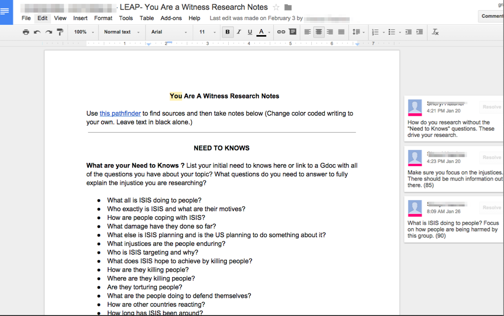Viewport: 504px width, 316px height.
Task: Open the zoom 100% dropdown
Action: pos(84,32)
